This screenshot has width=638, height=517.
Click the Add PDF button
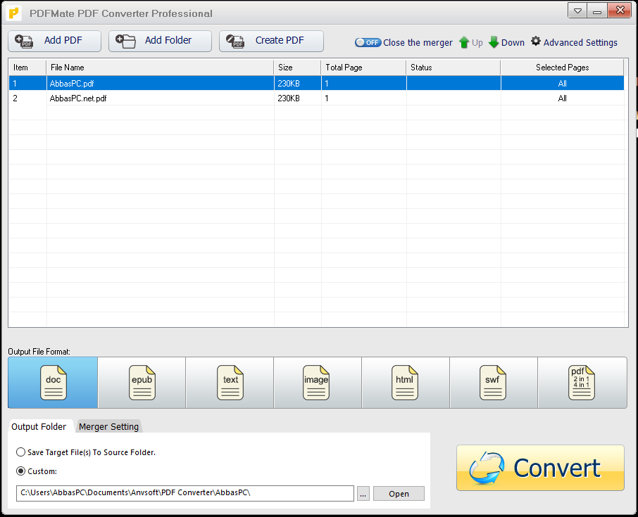pyautogui.click(x=54, y=41)
